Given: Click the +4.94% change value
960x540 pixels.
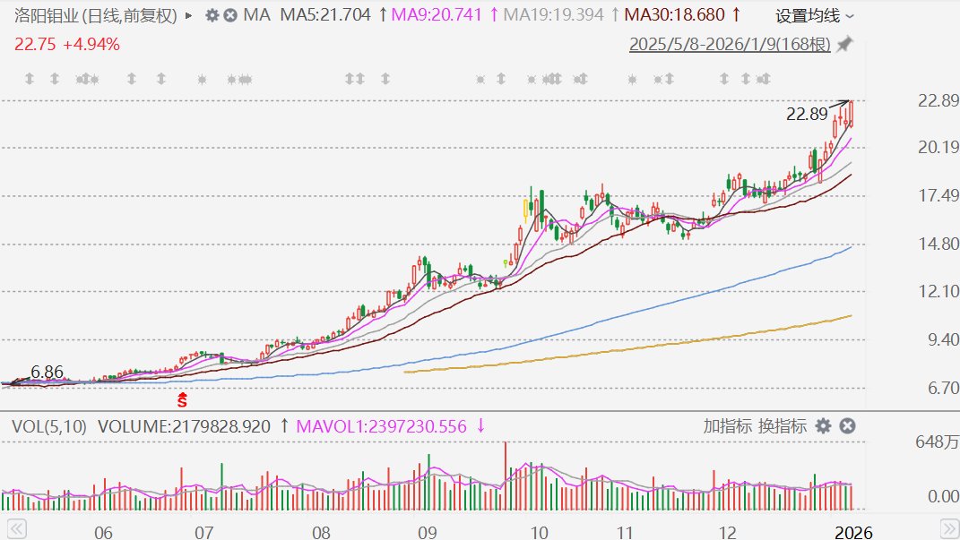Looking at the screenshot, I should (91, 45).
